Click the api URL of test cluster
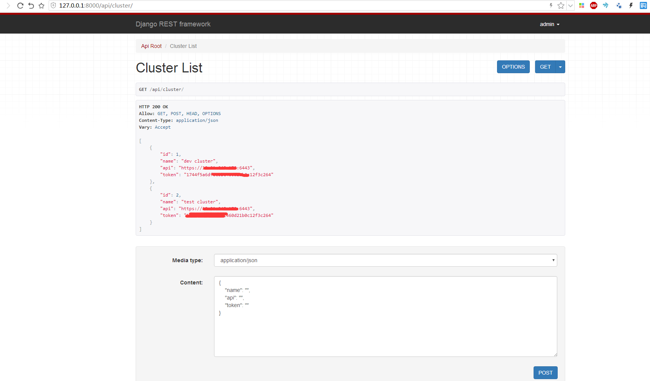 coord(216,209)
